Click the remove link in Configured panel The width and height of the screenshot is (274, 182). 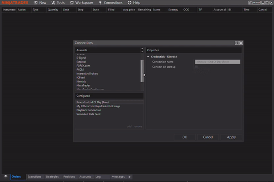click(x=138, y=126)
